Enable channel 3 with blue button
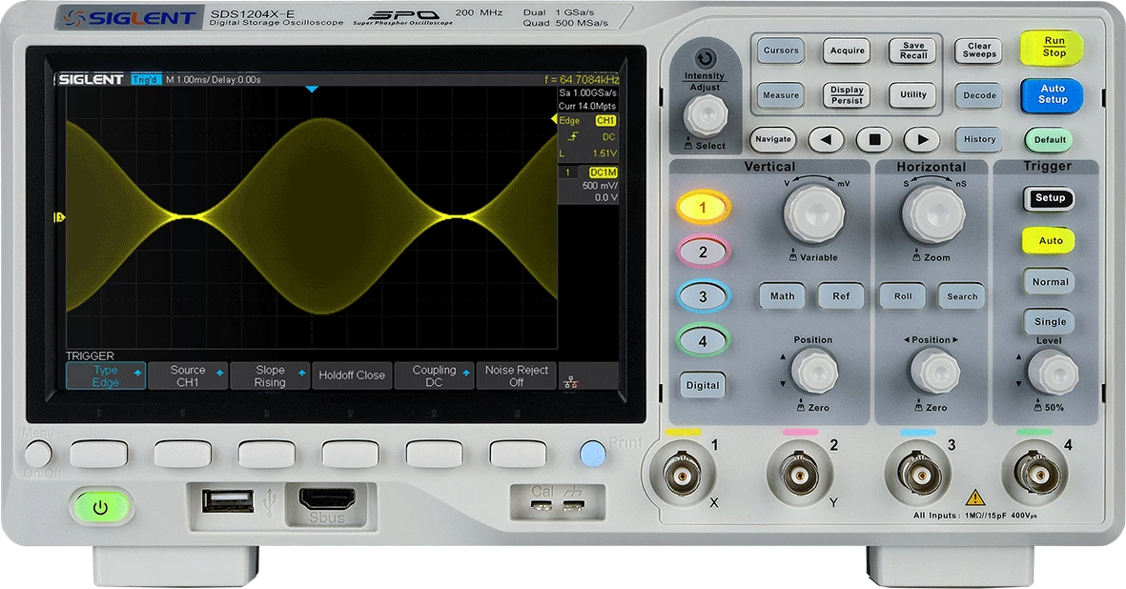 703,296
